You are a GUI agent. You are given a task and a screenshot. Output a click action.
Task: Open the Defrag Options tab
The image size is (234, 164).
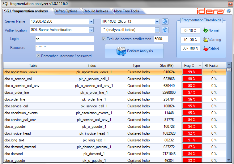coord(66,11)
